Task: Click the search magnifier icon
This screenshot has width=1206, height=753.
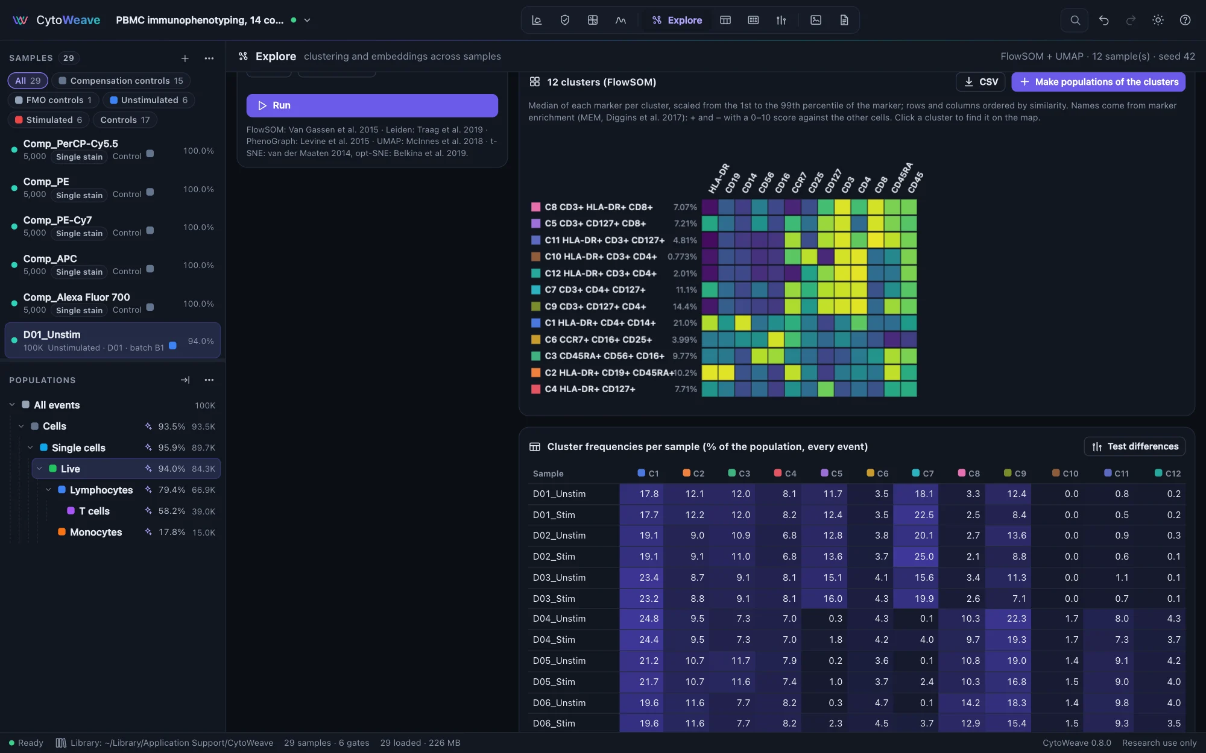Action: pyautogui.click(x=1075, y=20)
